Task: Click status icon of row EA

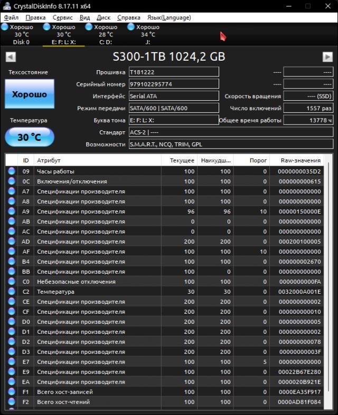Action: click(12, 382)
